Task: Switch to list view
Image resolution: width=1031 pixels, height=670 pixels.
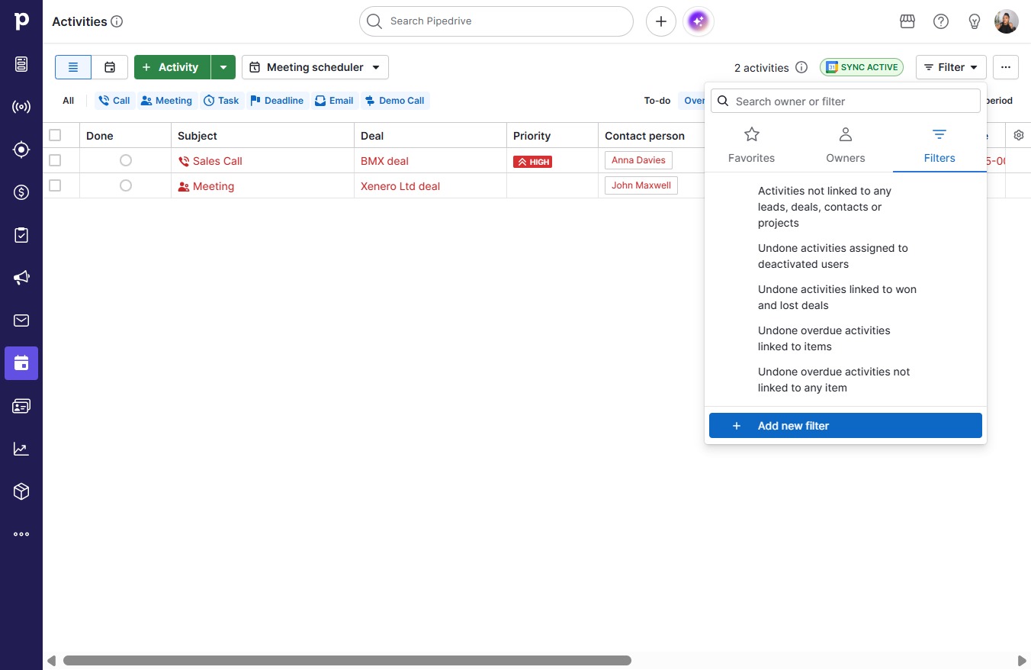Action: [x=73, y=67]
